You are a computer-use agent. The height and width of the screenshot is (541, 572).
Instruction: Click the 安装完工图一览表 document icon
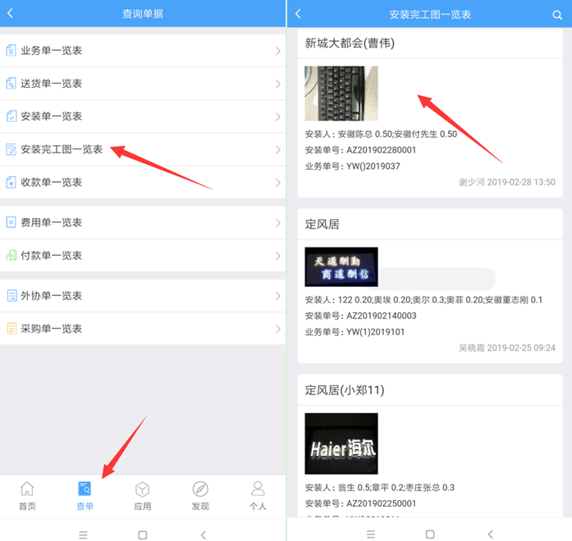click(x=11, y=149)
